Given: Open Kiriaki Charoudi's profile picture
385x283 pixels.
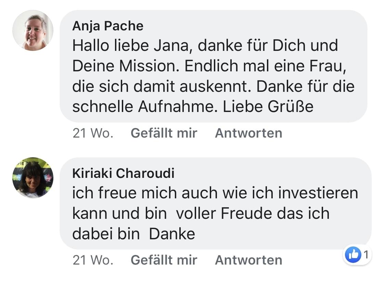Looking at the screenshot, I should pos(33,178).
